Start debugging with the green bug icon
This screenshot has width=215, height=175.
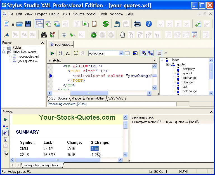93,35
